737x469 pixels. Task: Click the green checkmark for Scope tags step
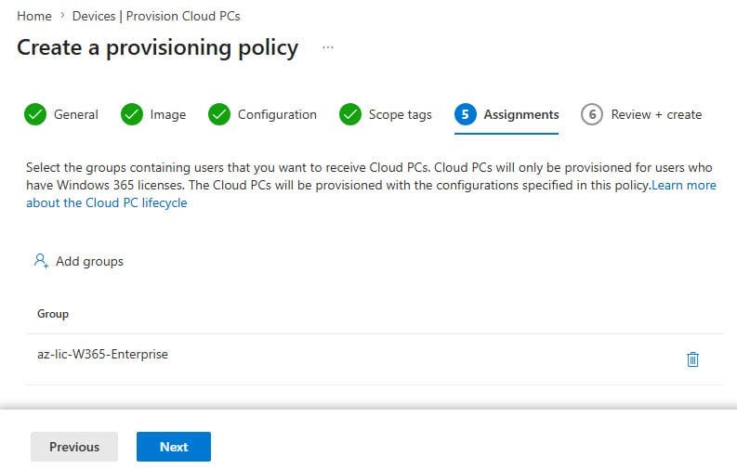click(350, 114)
